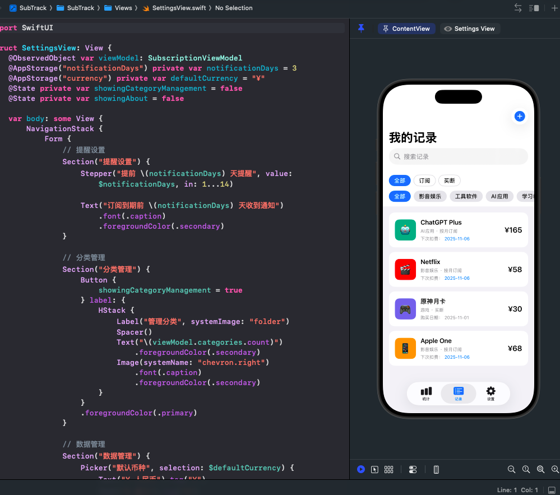Click the editor review swap arrows icon

(x=518, y=8)
